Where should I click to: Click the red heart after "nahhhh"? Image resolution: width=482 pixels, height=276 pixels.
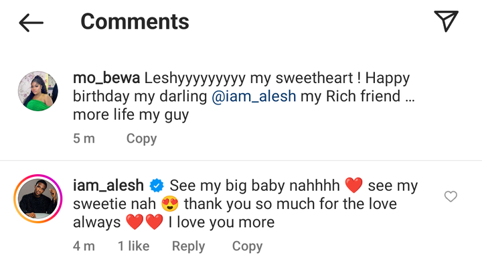pyautogui.click(x=353, y=185)
